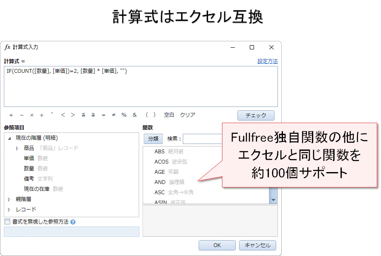This screenshot has height=256, width=381.
Task: Insert the division ÷ operator
Action: point(43,115)
